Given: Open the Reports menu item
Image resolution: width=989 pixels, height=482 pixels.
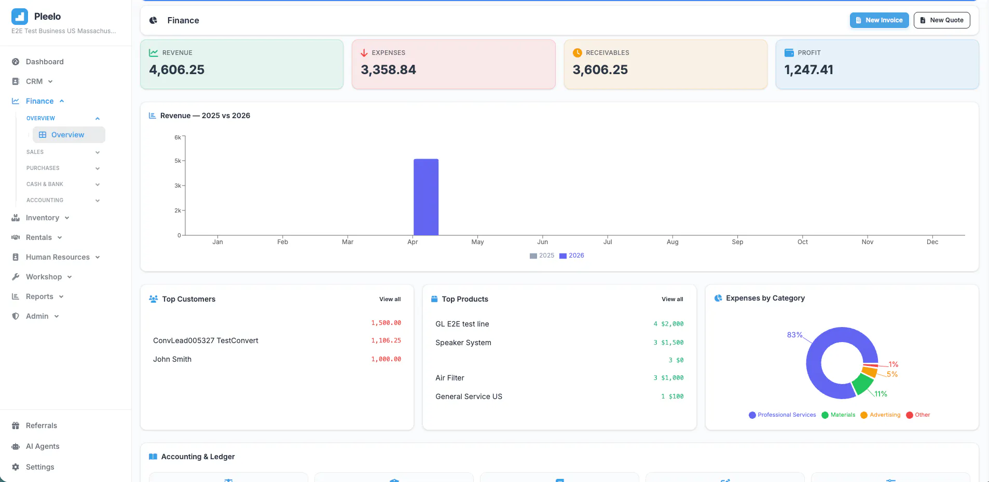Looking at the screenshot, I should [39, 296].
